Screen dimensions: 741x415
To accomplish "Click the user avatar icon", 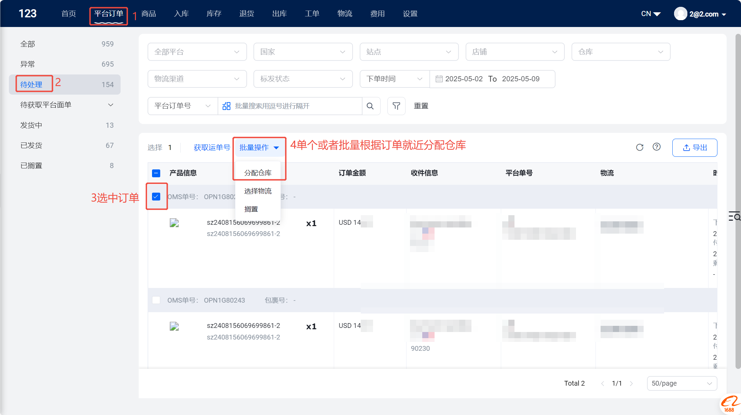I will (x=681, y=14).
